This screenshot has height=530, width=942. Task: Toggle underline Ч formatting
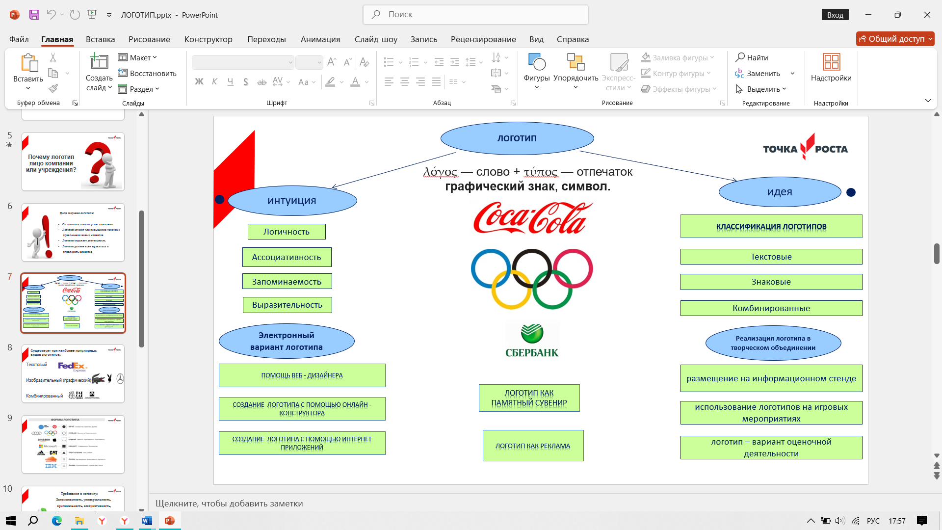tap(230, 82)
